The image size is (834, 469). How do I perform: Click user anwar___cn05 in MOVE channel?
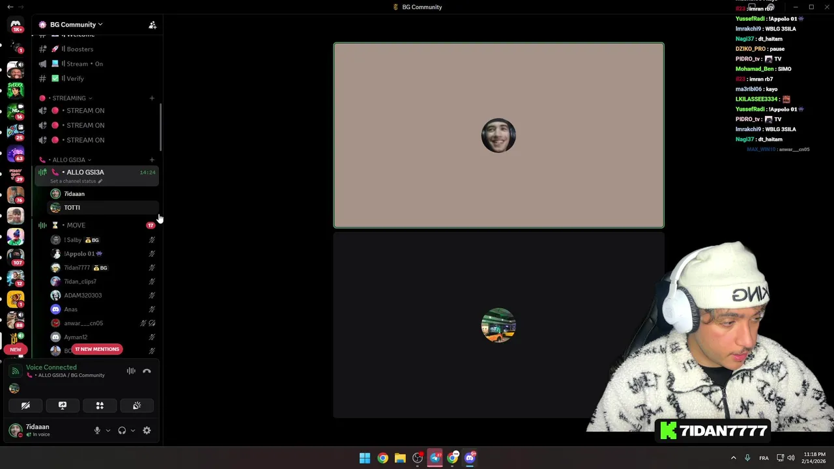click(x=103, y=323)
